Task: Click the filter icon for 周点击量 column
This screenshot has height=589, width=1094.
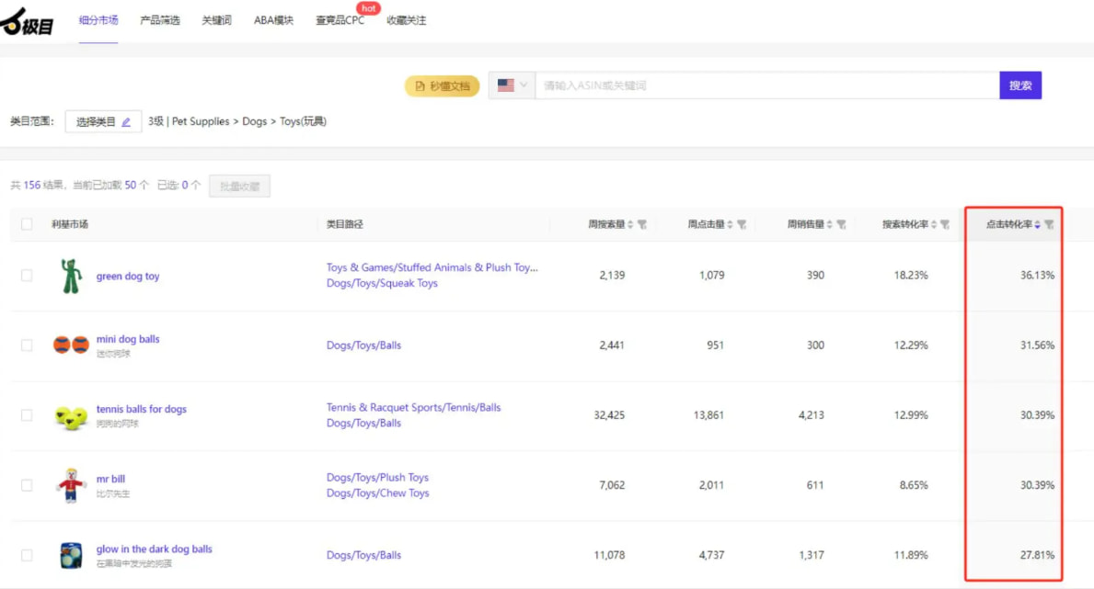Action: [x=742, y=224]
